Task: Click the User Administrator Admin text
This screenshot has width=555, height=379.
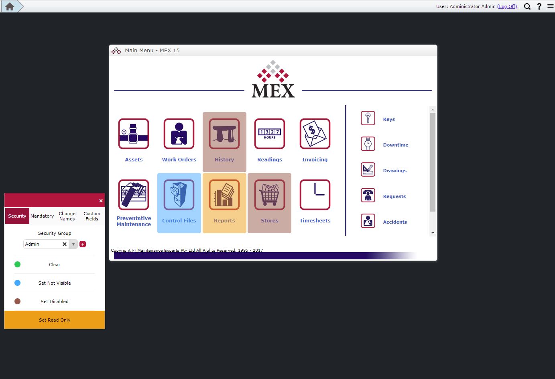Action: [466, 6]
